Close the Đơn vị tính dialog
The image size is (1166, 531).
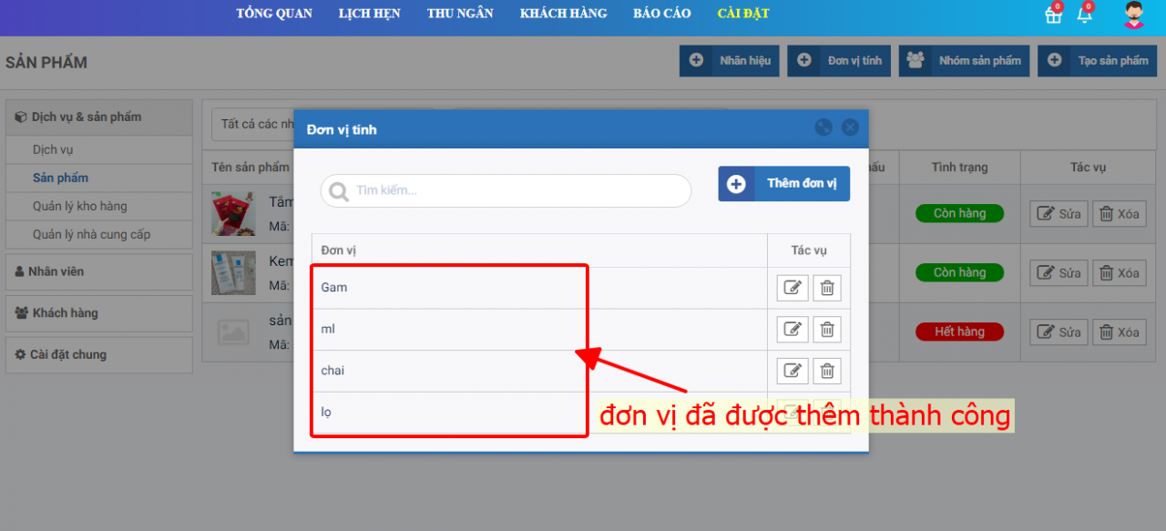(x=850, y=128)
